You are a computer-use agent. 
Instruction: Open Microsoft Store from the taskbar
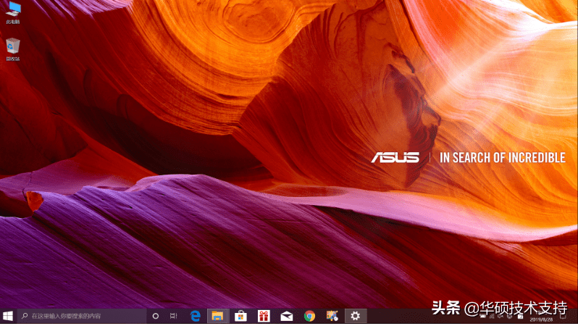[x=240, y=316]
